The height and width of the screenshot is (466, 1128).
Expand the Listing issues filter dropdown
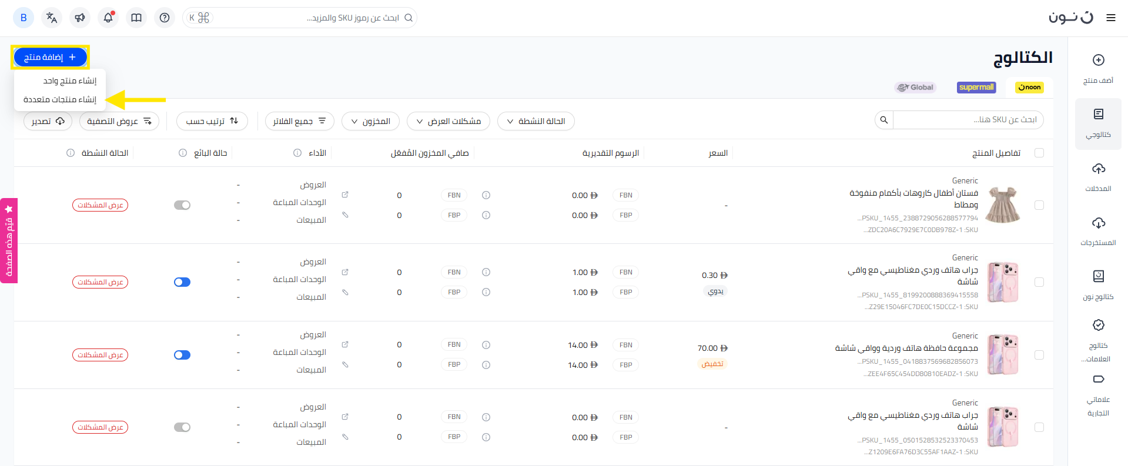[448, 121]
